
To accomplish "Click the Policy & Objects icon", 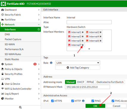I will pos(2,69).
